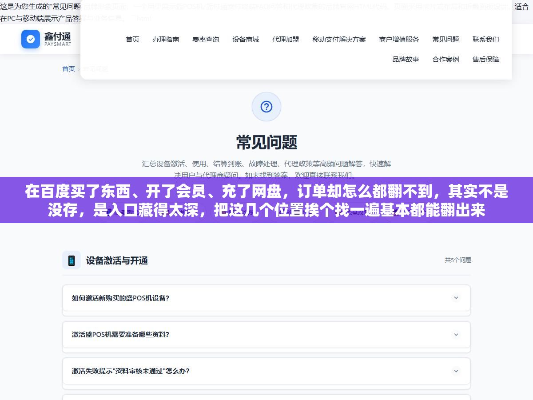Open the 商户增值服务 navigation item
533x400 pixels.
[x=399, y=39]
